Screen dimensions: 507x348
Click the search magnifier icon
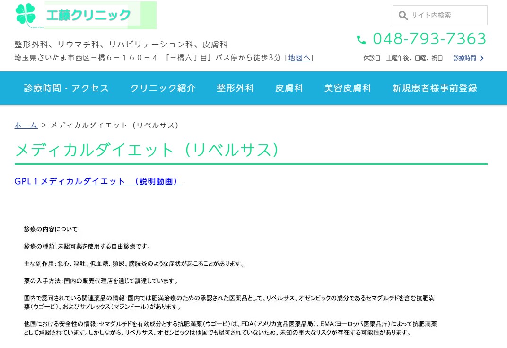pos(403,15)
